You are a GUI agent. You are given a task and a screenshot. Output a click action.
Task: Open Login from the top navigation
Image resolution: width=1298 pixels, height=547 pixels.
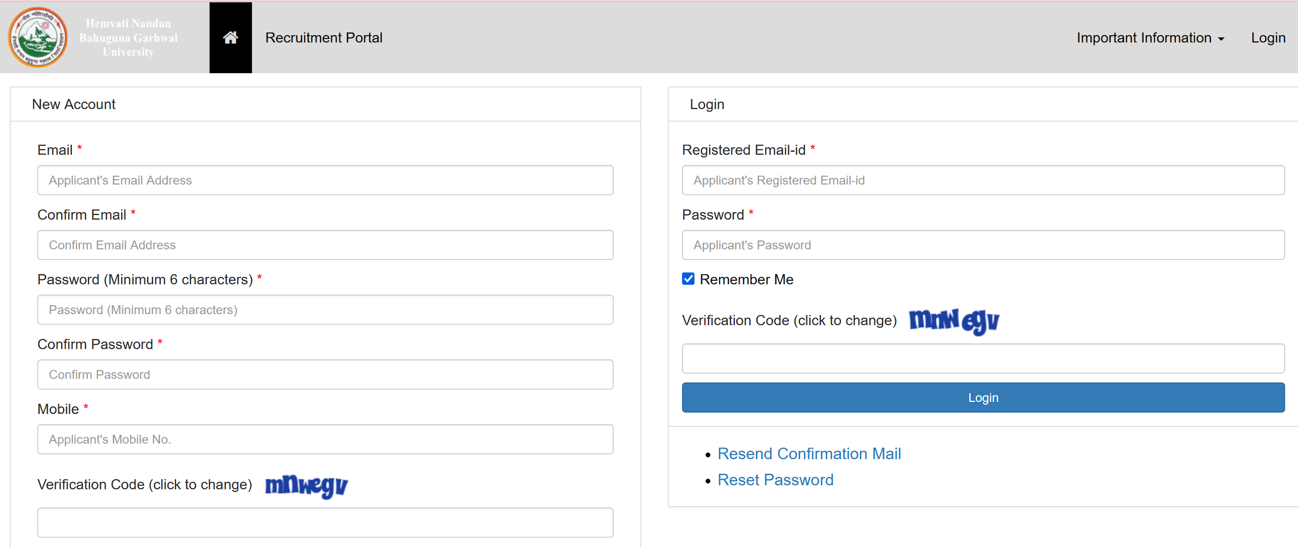coord(1268,38)
